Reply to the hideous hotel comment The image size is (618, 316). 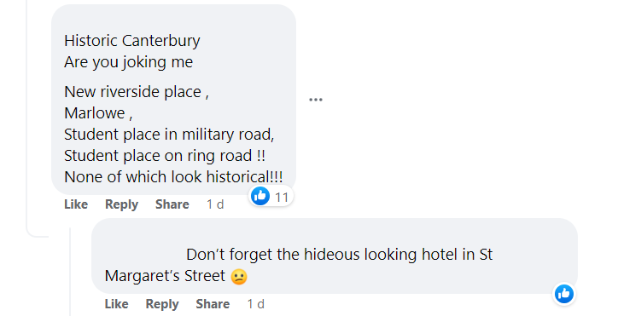162,304
